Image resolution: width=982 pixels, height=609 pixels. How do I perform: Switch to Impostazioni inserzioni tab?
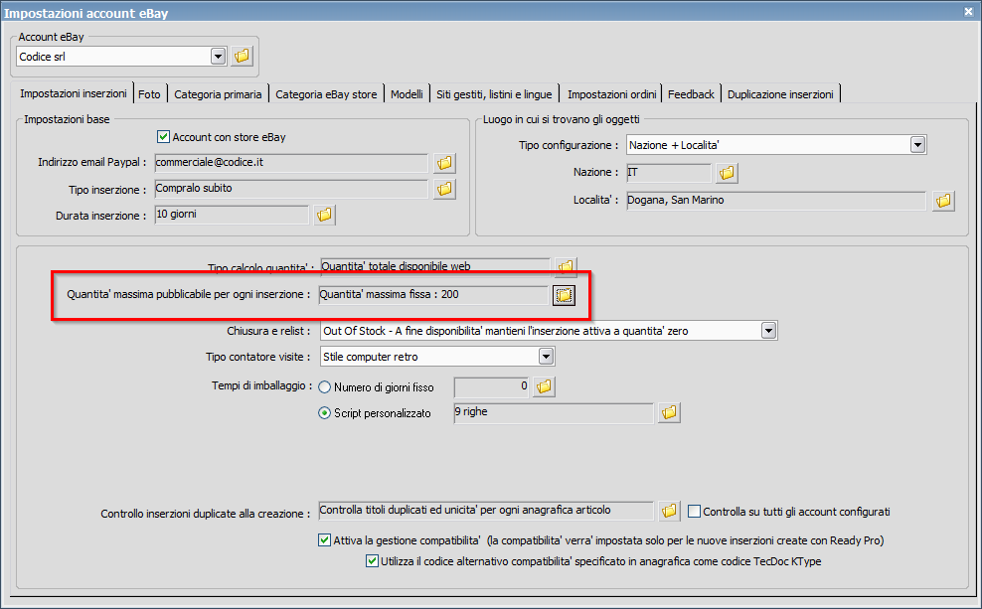coord(73,93)
